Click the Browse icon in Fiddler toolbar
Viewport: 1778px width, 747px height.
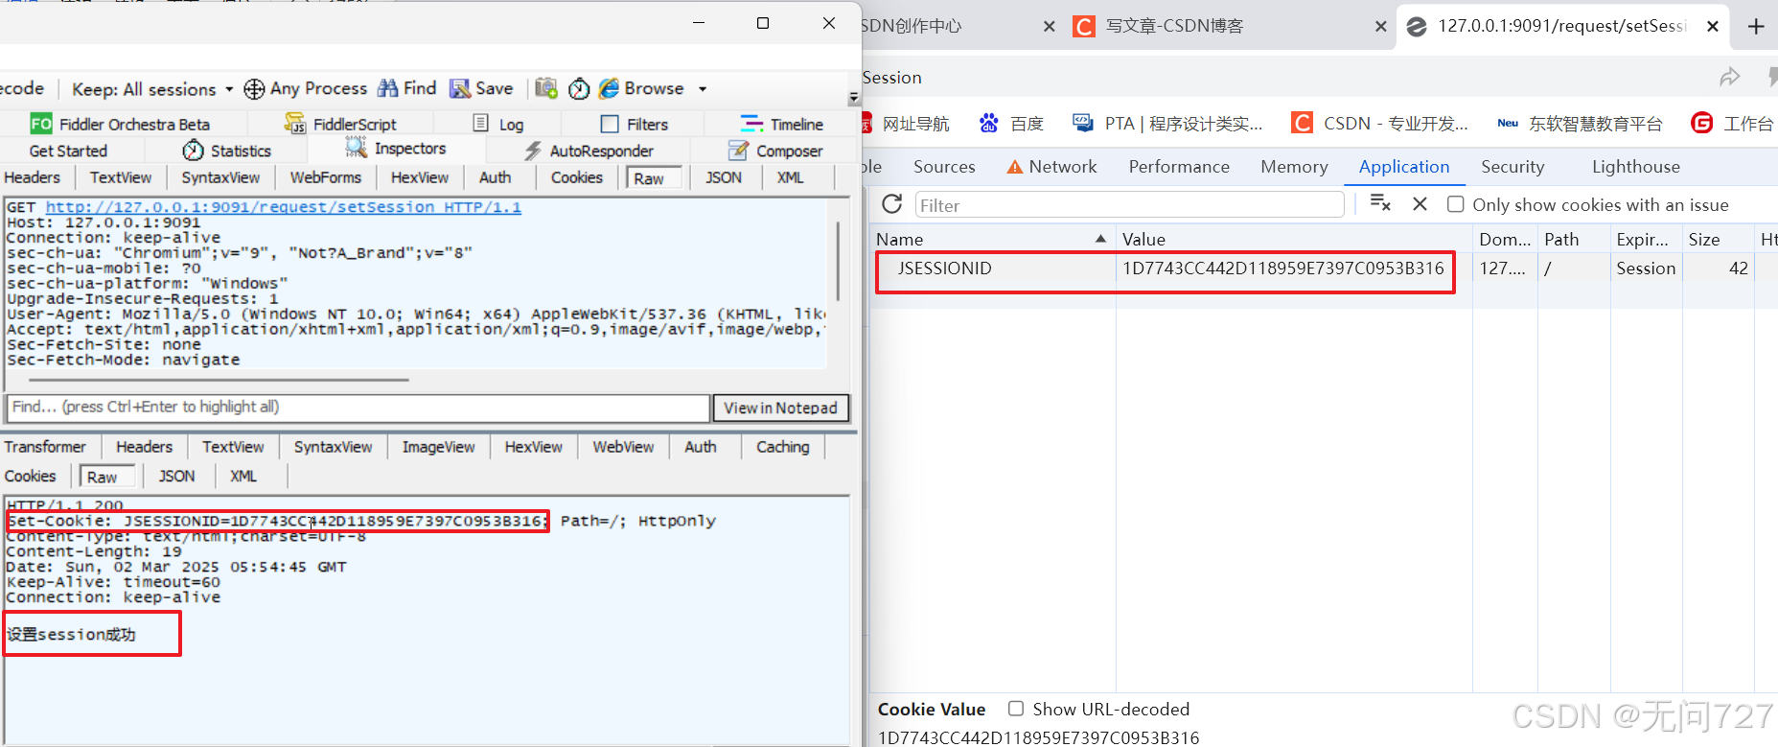pyautogui.click(x=609, y=88)
